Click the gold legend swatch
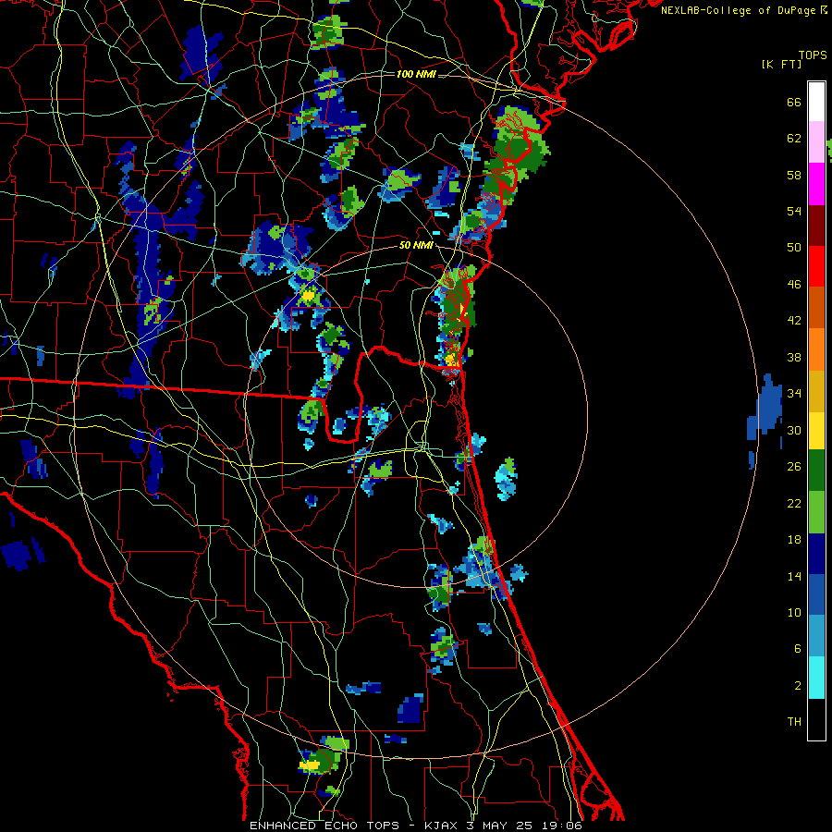This screenshot has width=832, height=832. [816, 391]
